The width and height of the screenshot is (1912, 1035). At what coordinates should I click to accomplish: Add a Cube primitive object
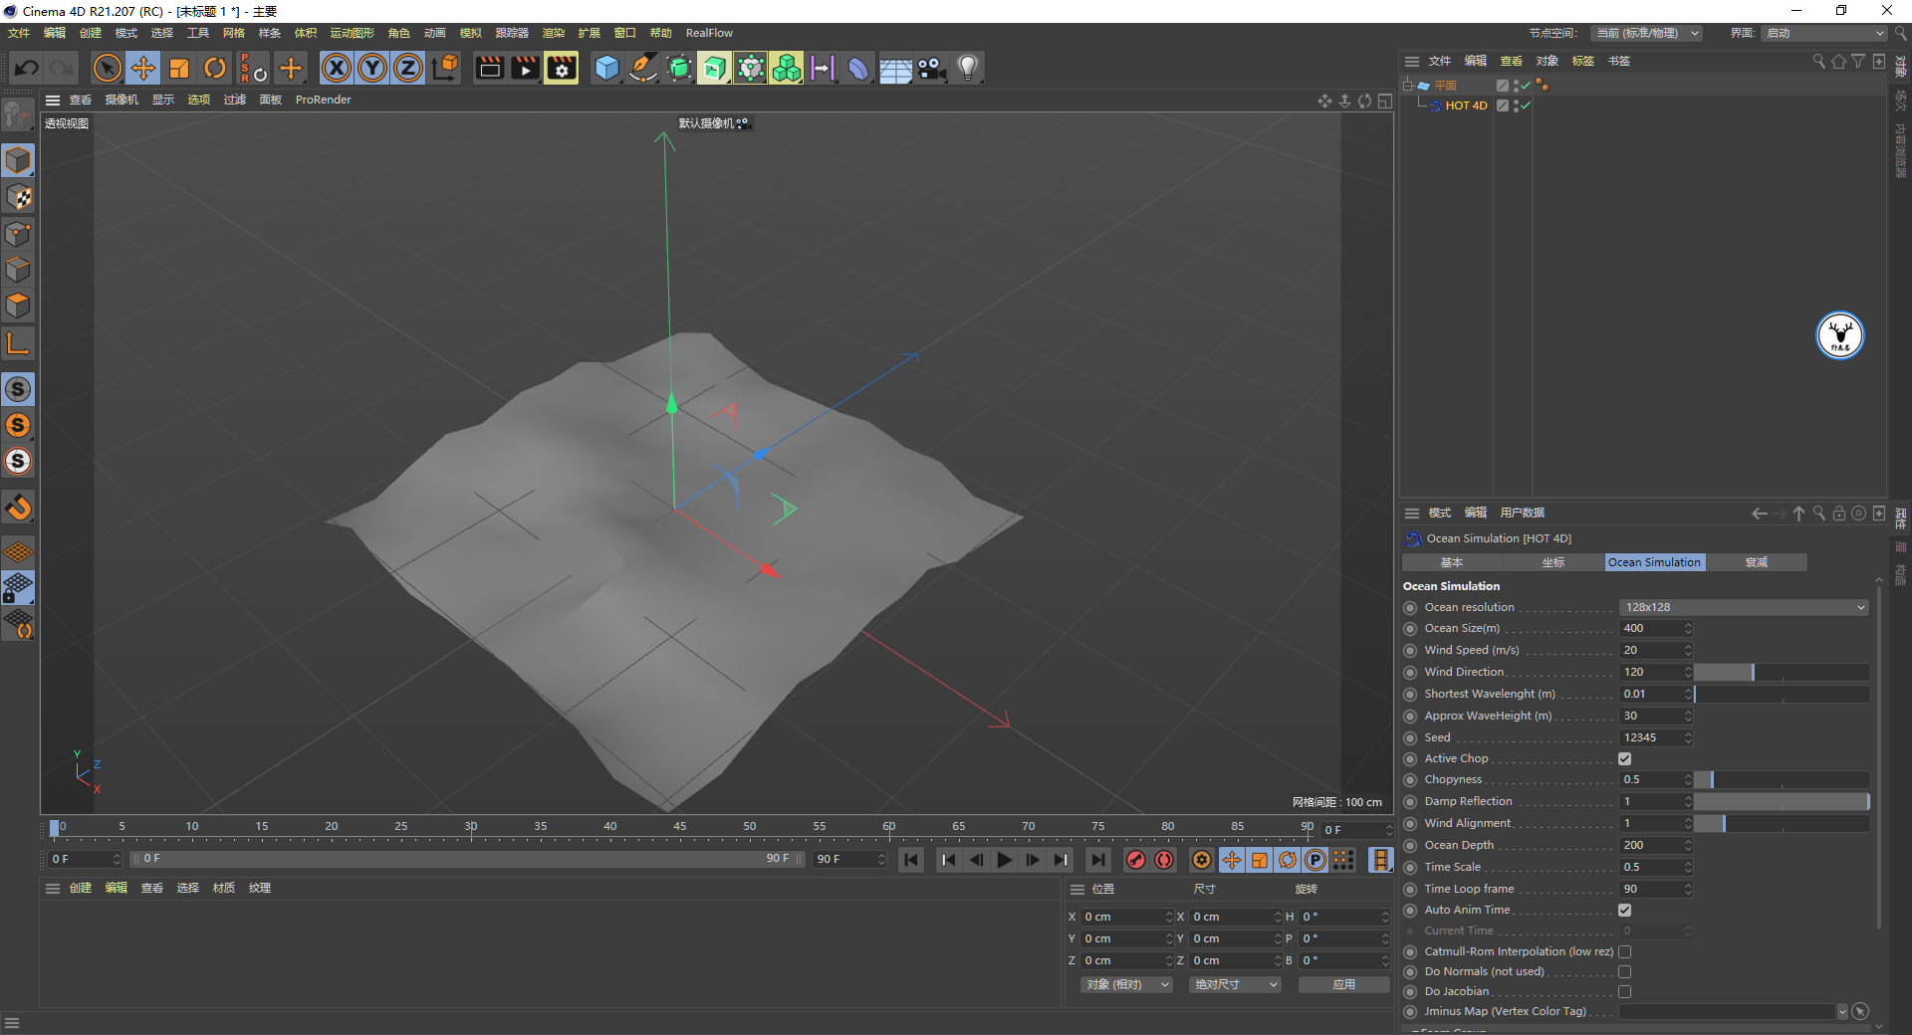coord(606,68)
